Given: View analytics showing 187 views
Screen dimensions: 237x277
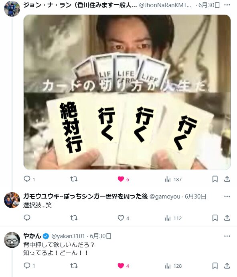Looking at the screenshot, I should tap(173, 179).
